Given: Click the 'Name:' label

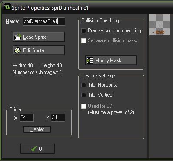Looking at the screenshot, I should point(12,21).
